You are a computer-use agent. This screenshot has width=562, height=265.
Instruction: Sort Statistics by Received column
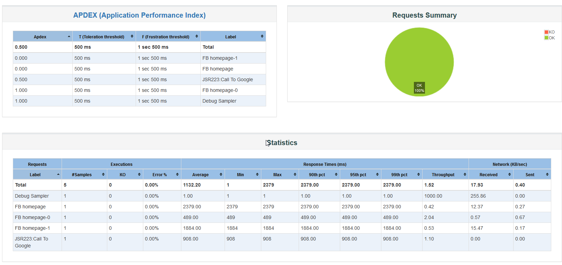tap(491, 174)
